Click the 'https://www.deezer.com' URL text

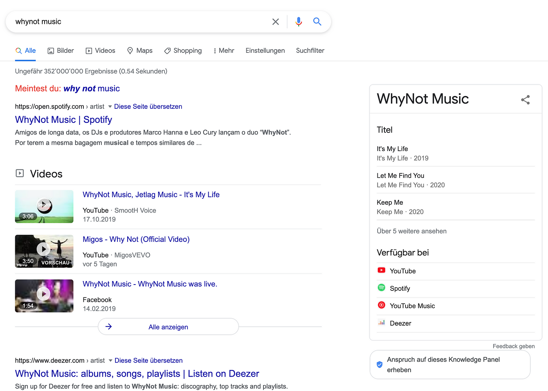click(x=50, y=360)
